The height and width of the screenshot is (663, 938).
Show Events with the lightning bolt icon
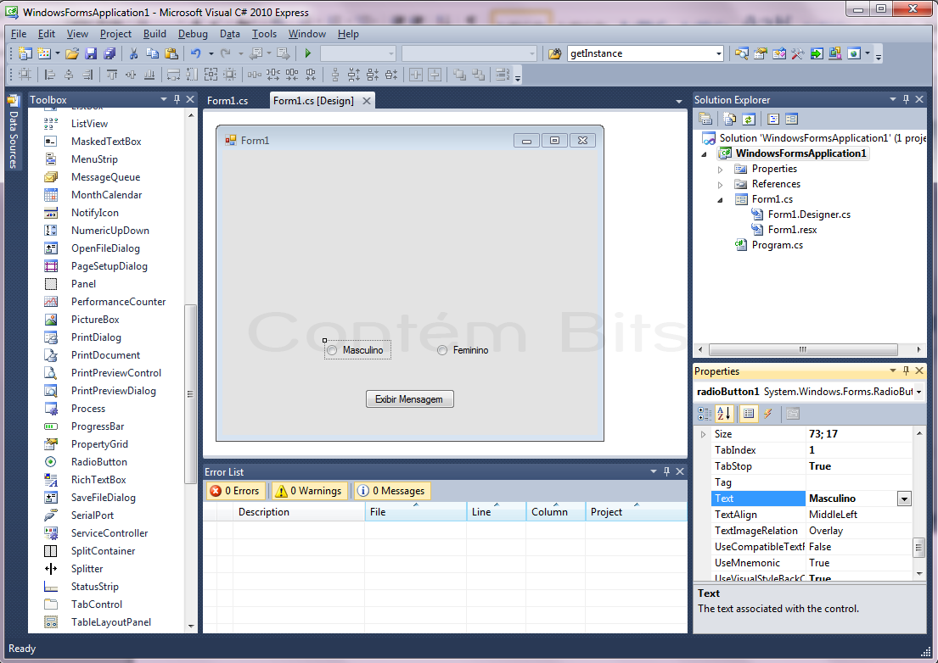tap(768, 414)
